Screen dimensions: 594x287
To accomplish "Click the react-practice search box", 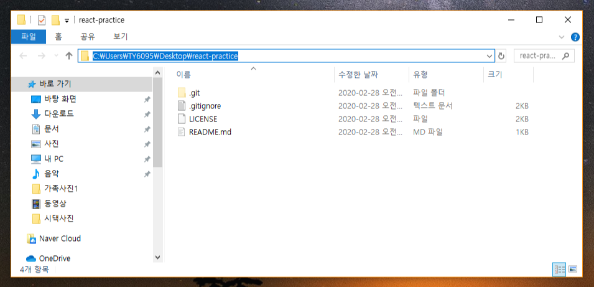I will pyautogui.click(x=544, y=56).
